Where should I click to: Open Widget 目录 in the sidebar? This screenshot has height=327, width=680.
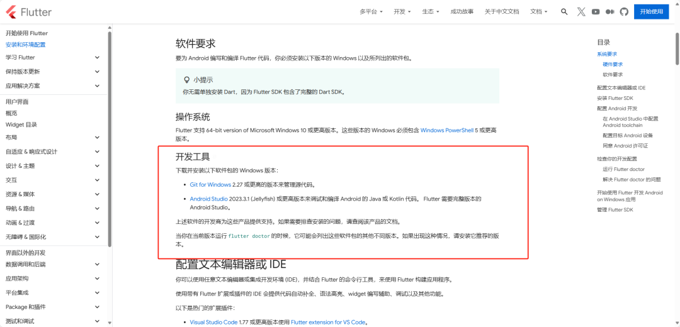pos(21,125)
